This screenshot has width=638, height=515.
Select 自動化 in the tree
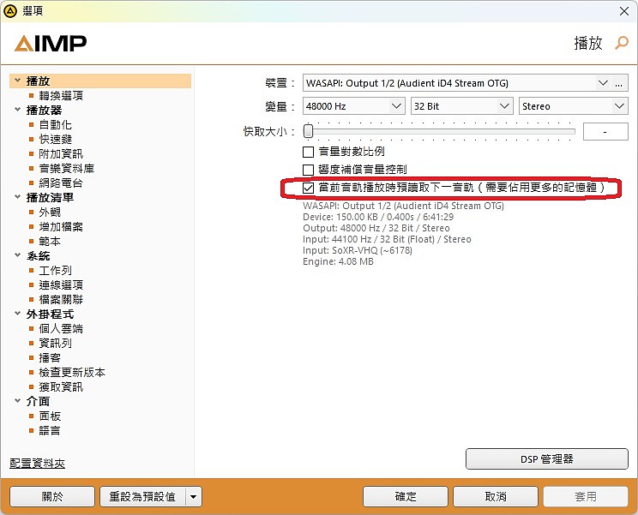(x=56, y=125)
